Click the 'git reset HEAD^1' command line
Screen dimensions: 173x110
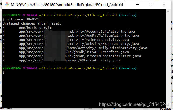(x=21, y=19)
